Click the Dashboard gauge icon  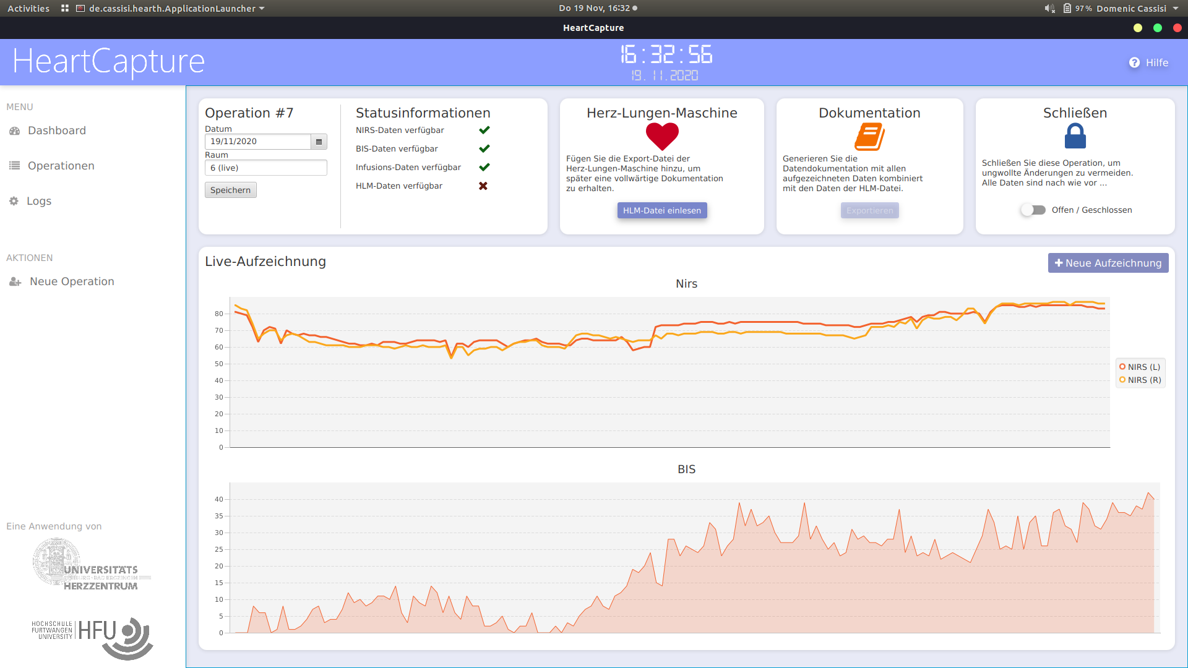[x=15, y=131]
